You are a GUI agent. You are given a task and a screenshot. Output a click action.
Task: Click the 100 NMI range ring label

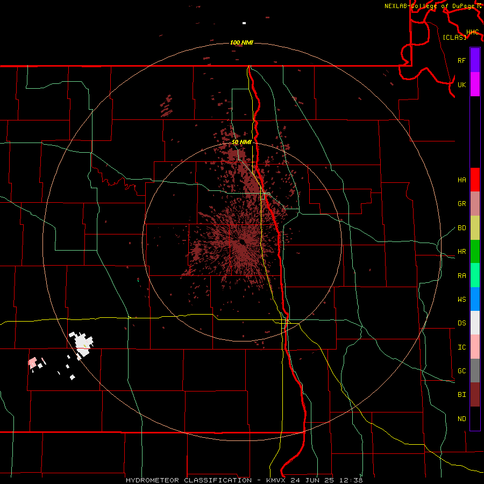point(241,42)
